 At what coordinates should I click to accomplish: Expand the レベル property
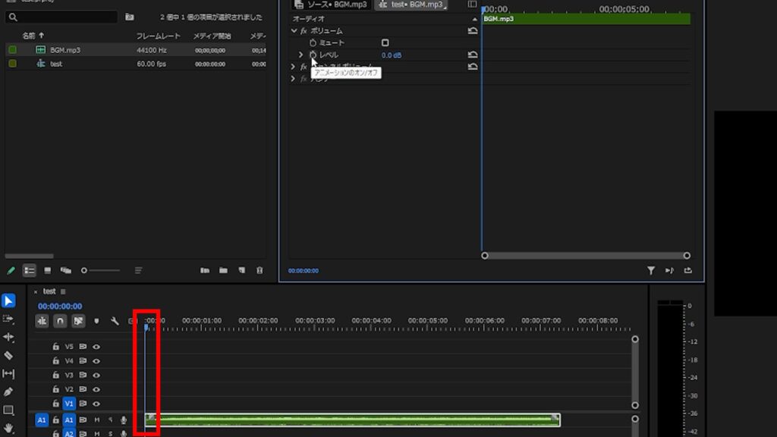(x=300, y=55)
